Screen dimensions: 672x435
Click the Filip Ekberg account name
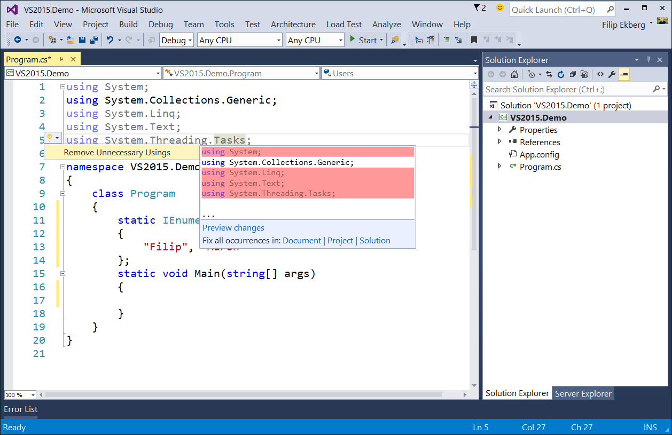pyautogui.click(x=623, y=25)
